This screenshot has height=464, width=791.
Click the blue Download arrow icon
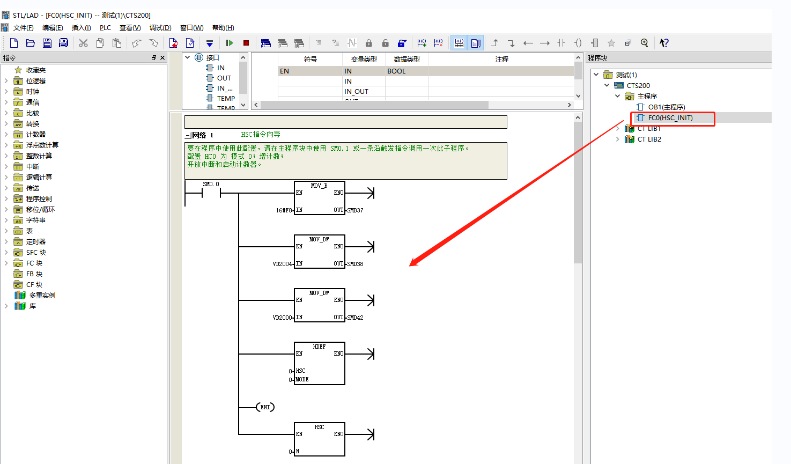(210, 43)
